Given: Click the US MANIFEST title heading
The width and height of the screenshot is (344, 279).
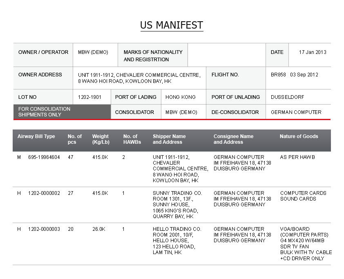Looking at the screenshot, I should pyautogui.click(x=172, y=25).
